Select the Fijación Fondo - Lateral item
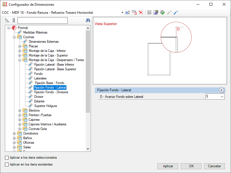Screen dimensions: 231x173 point(50,88)
